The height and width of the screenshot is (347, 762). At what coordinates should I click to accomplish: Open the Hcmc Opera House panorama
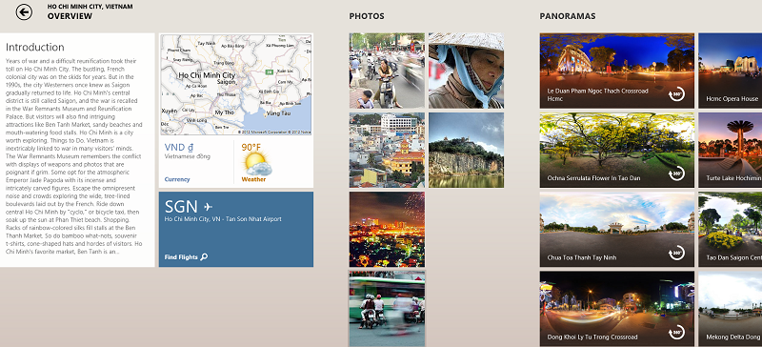coord(730,71)
